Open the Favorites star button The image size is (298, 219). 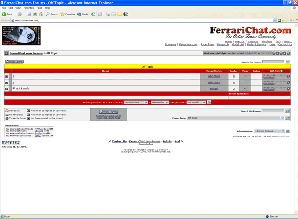click(x=68, y=14)
